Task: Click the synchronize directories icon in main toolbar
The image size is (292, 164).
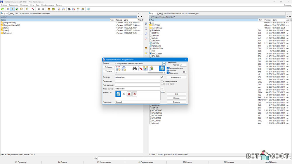Action: pyautogui.click(x=78, y=9)
